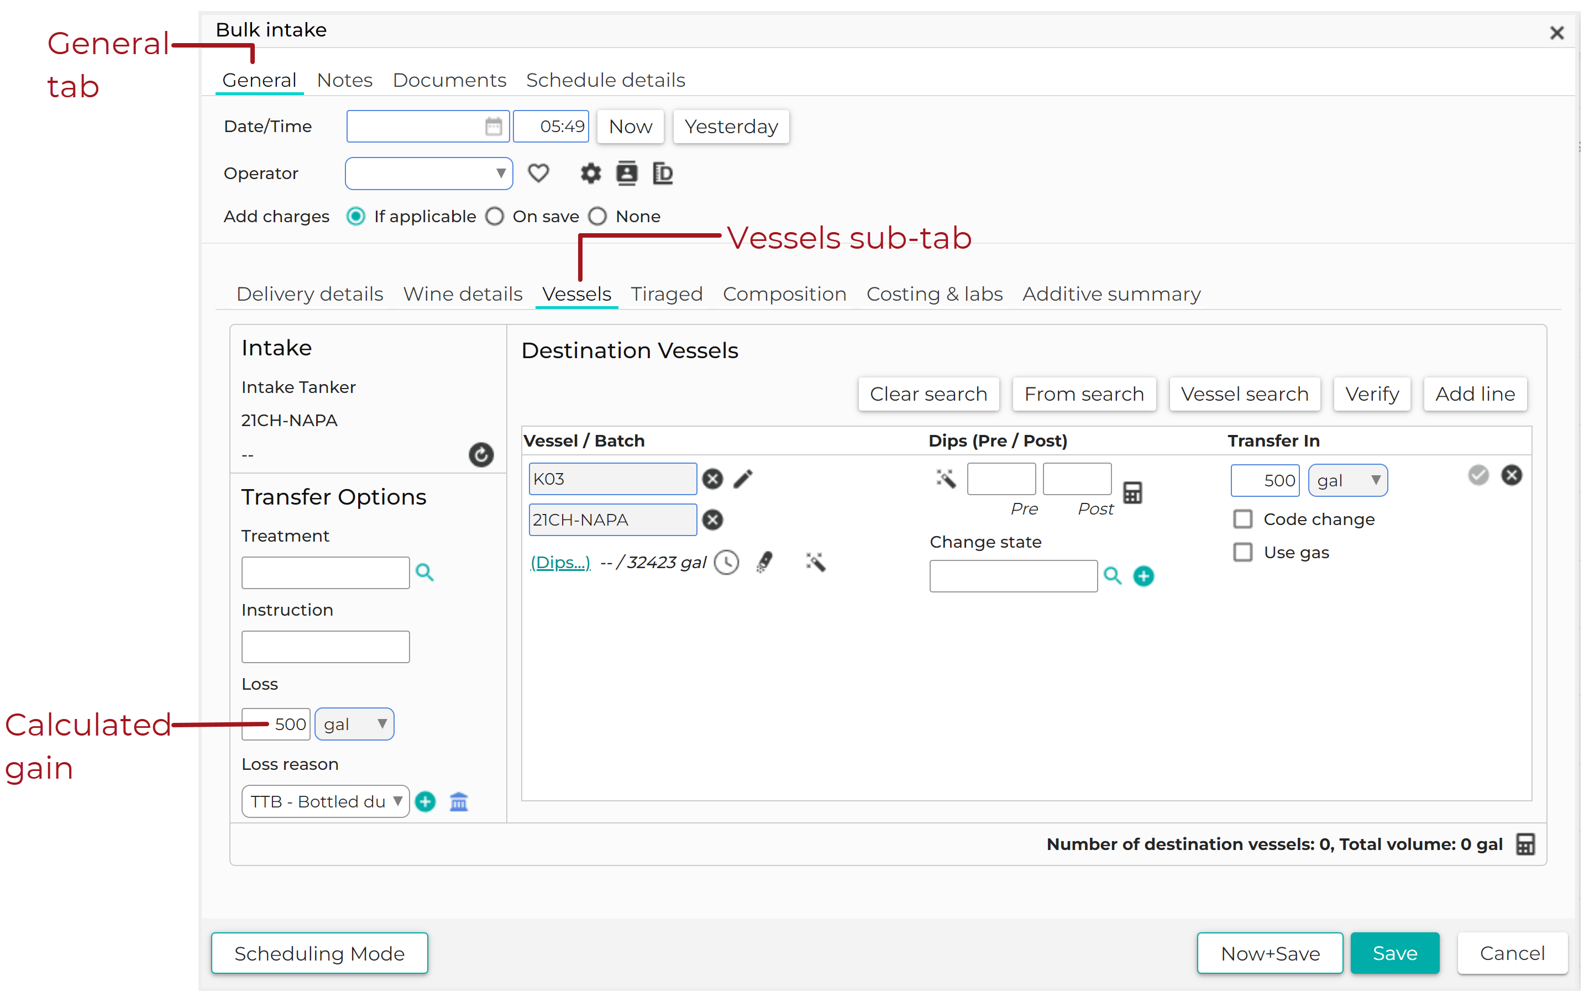Remove the vessel line with black X icon
The width and height of the screenshot is (1584, 997).
(x=1512, y=475)
